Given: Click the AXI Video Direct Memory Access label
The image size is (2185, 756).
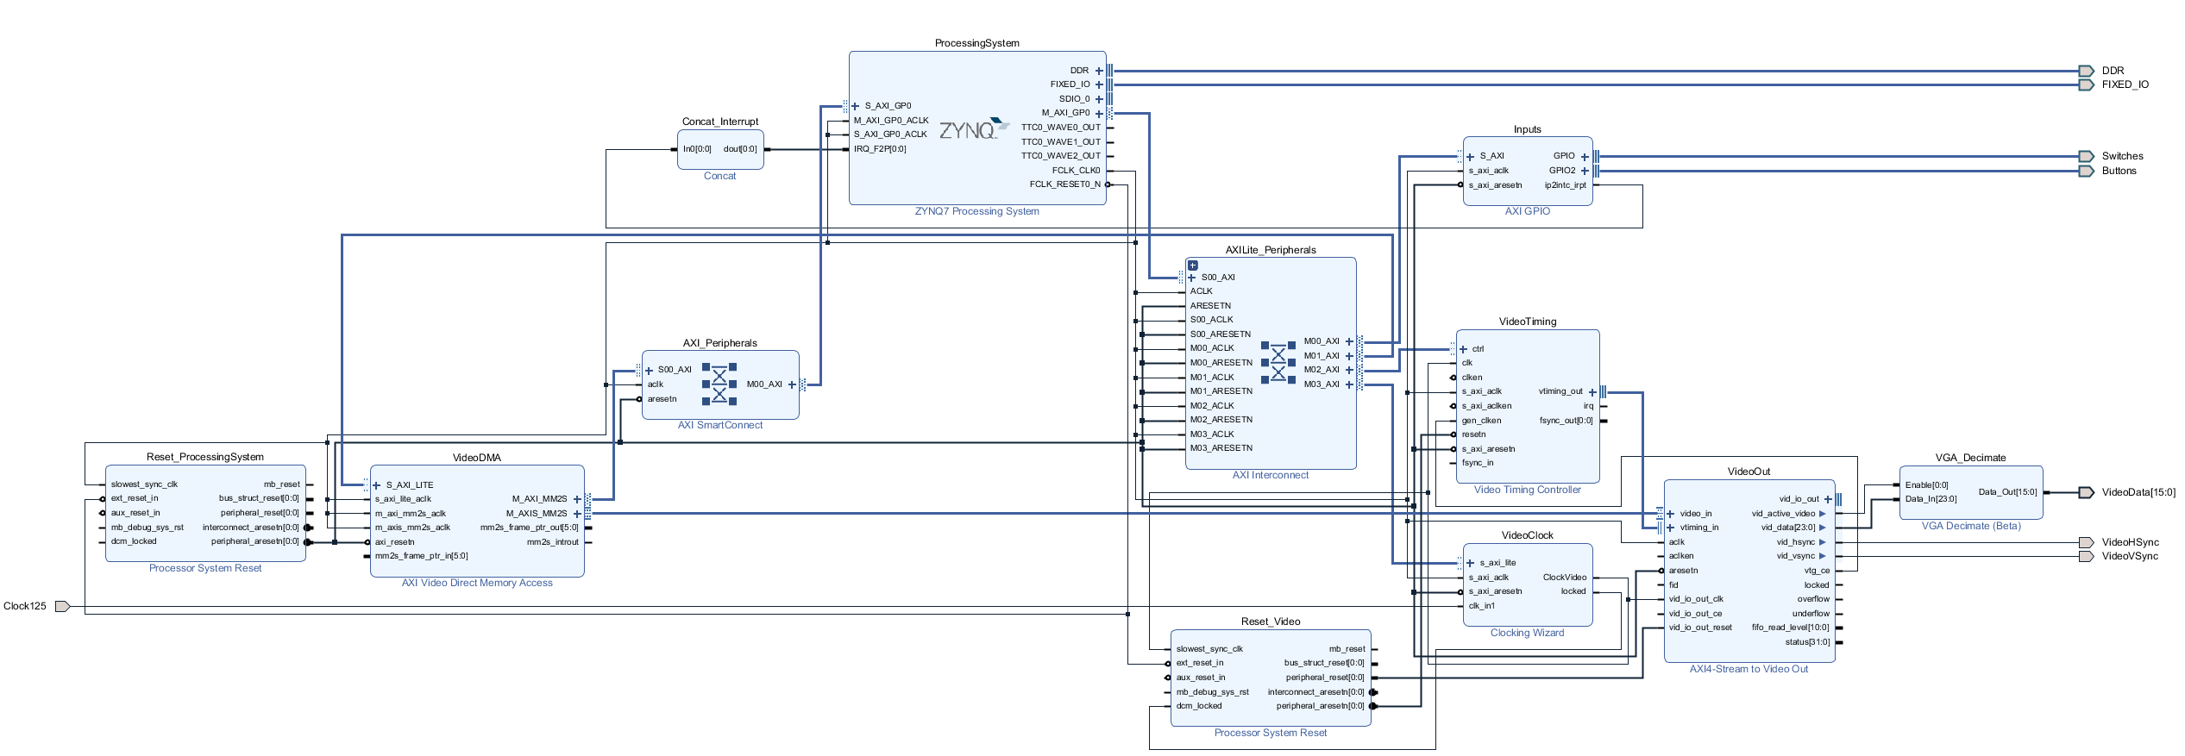Looking at the screenshot, I should 477,584.
